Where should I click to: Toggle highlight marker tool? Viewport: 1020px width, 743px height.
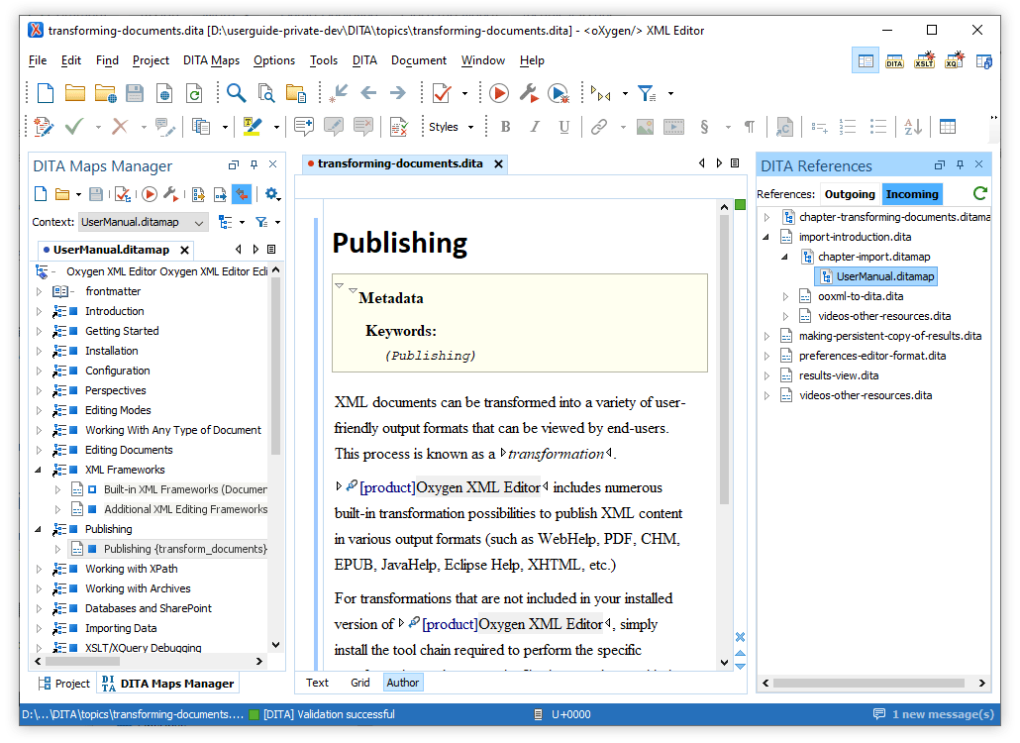click(x=252, y=126)
